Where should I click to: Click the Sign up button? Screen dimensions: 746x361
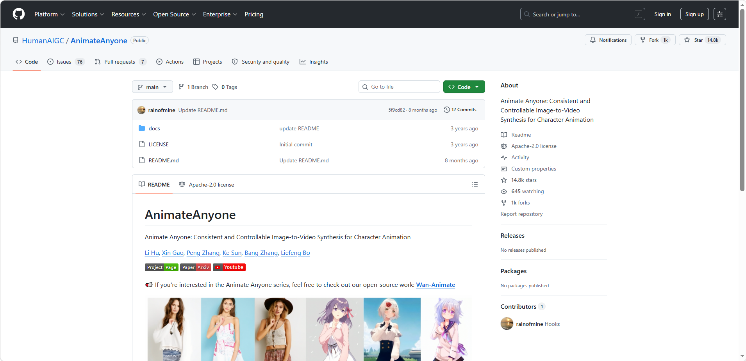coord(694,14)
